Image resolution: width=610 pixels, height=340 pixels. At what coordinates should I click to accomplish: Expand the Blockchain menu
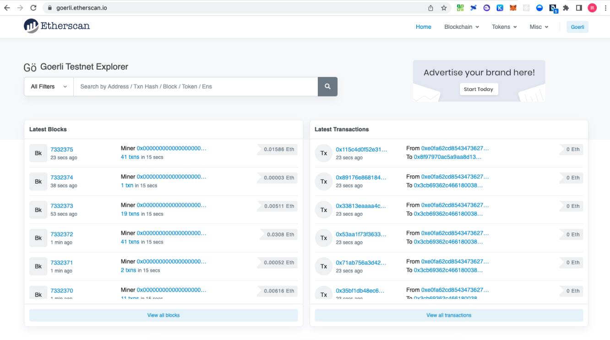pos(462,27)
